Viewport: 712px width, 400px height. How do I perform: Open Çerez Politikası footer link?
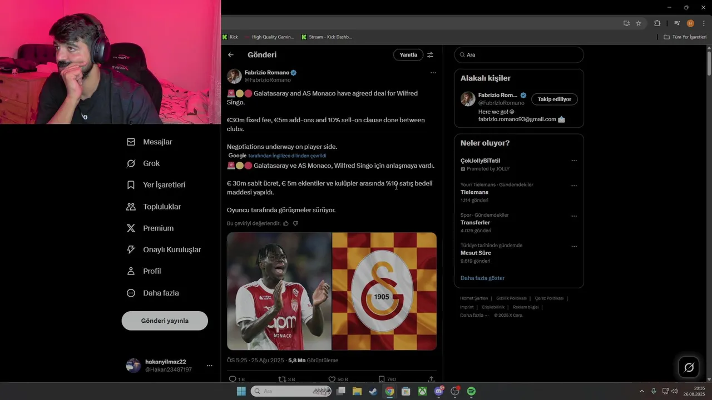pos(549,298)
